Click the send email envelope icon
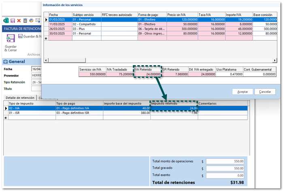 point(38,20)
